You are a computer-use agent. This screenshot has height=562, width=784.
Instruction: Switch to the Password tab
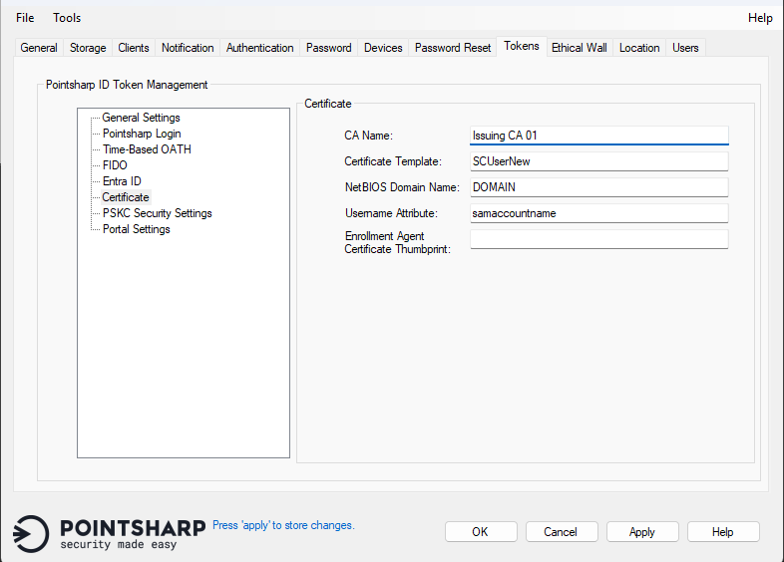click(329, 48)
